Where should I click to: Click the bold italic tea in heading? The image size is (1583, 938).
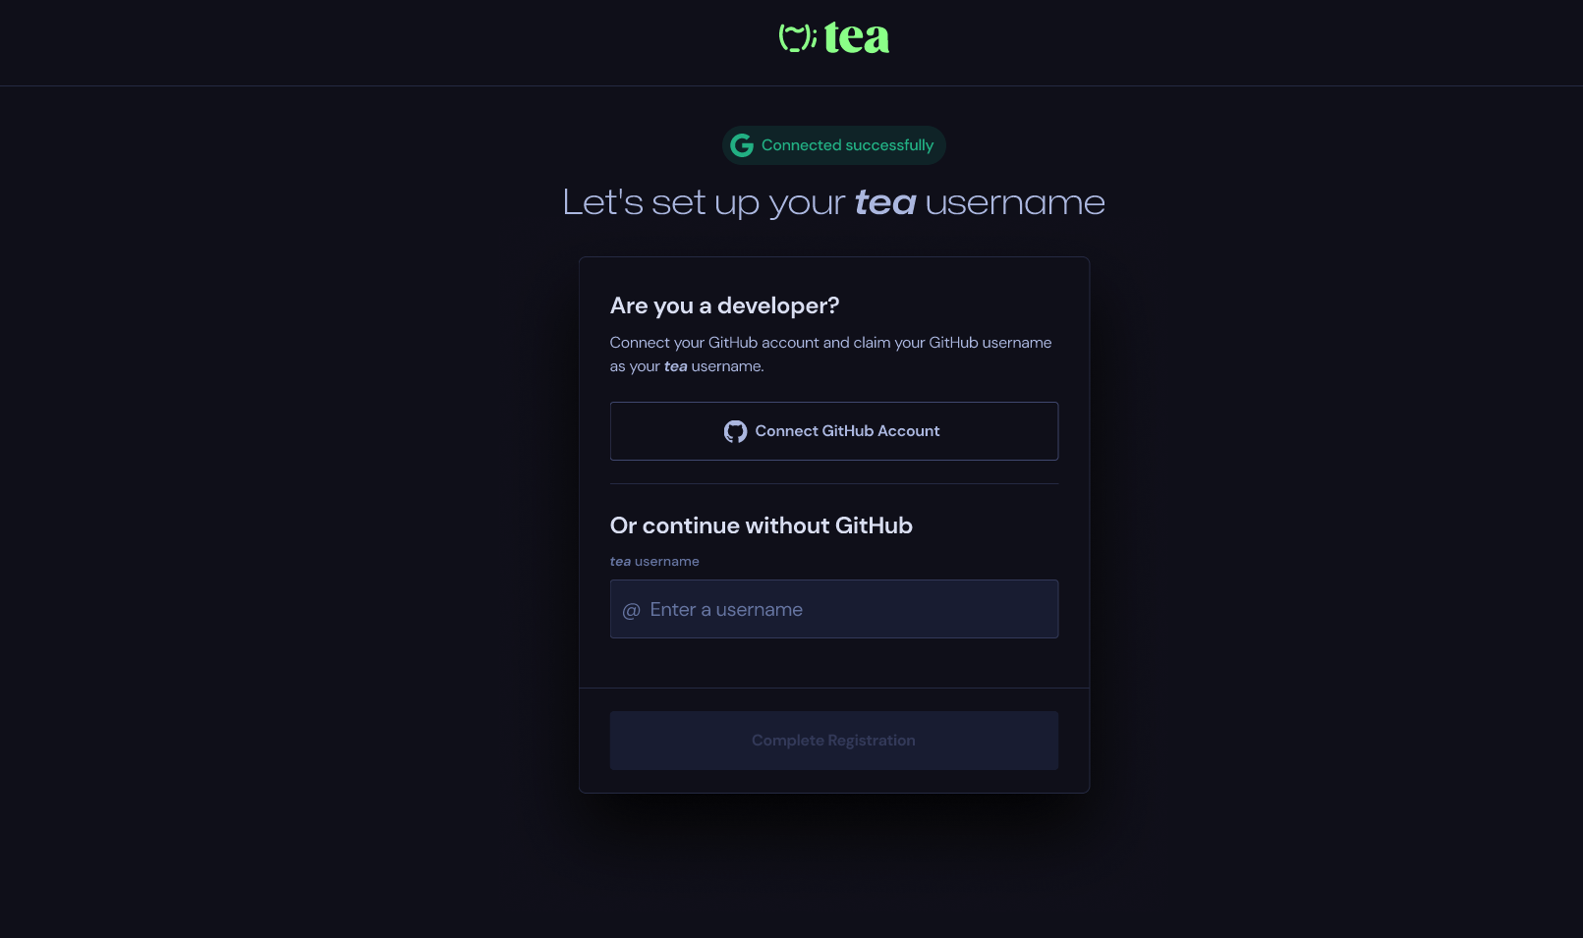pyautogui.click(x=884, y=202)
